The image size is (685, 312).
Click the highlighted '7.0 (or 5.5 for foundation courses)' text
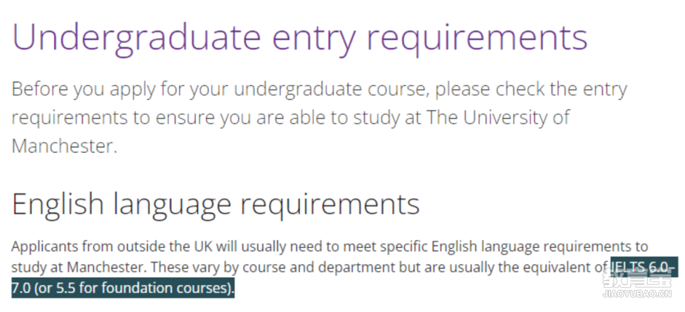click(123, 288)
